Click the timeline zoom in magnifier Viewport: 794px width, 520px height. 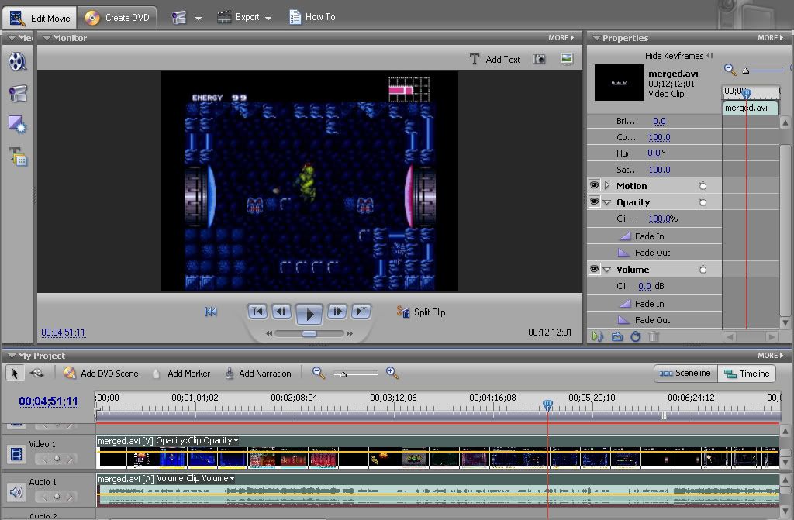point(392,374)
